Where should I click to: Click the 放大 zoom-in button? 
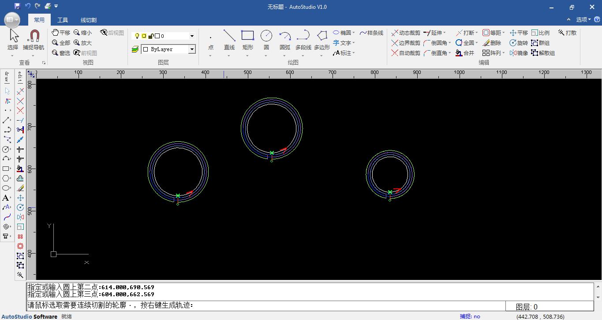coord(82,43)
